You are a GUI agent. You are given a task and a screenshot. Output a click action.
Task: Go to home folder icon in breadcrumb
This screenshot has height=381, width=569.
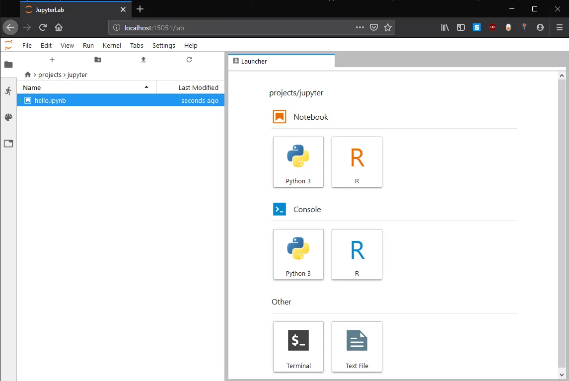coord(28,75)
